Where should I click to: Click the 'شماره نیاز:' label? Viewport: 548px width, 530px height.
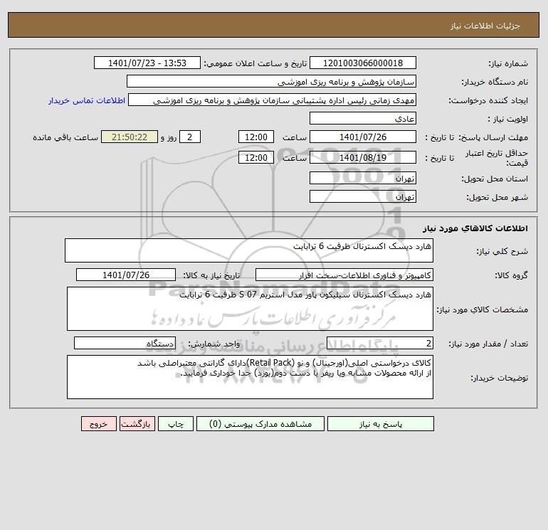pyautogui.click(x=508, y=63)
